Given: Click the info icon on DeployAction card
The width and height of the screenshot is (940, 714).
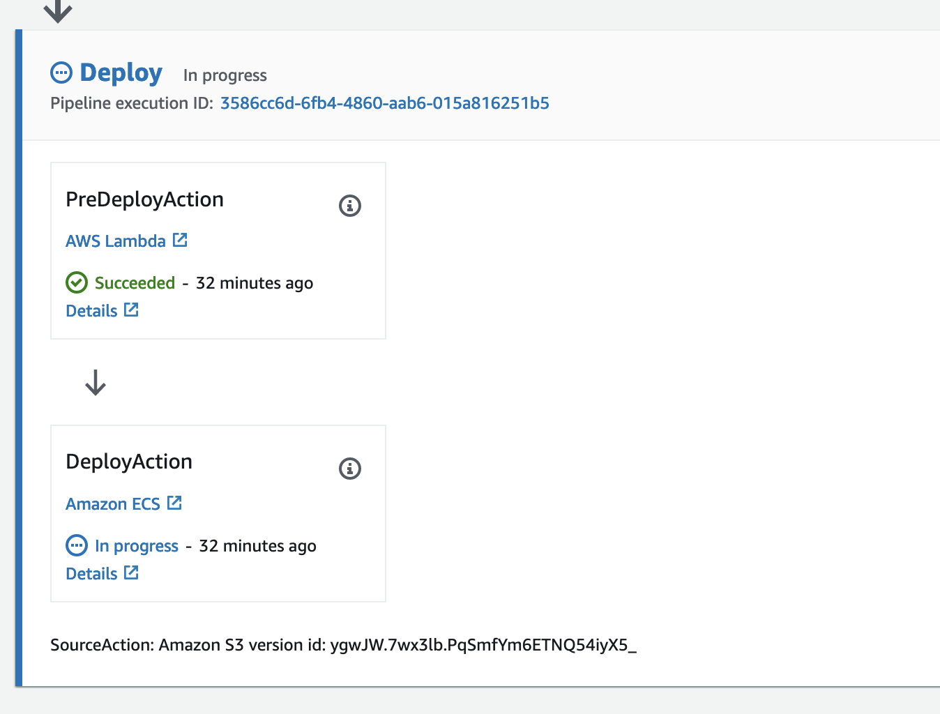Looking at the screenshot, I should pos(350,469).
